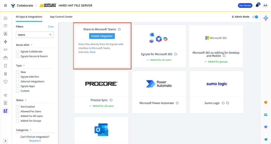Open the AA user avatar menu
The height and width of the screenshot is (144, 271).
(265, 5)
